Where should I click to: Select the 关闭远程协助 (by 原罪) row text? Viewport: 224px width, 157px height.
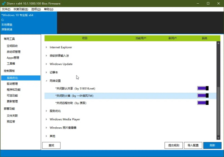(x=71, y=103)
